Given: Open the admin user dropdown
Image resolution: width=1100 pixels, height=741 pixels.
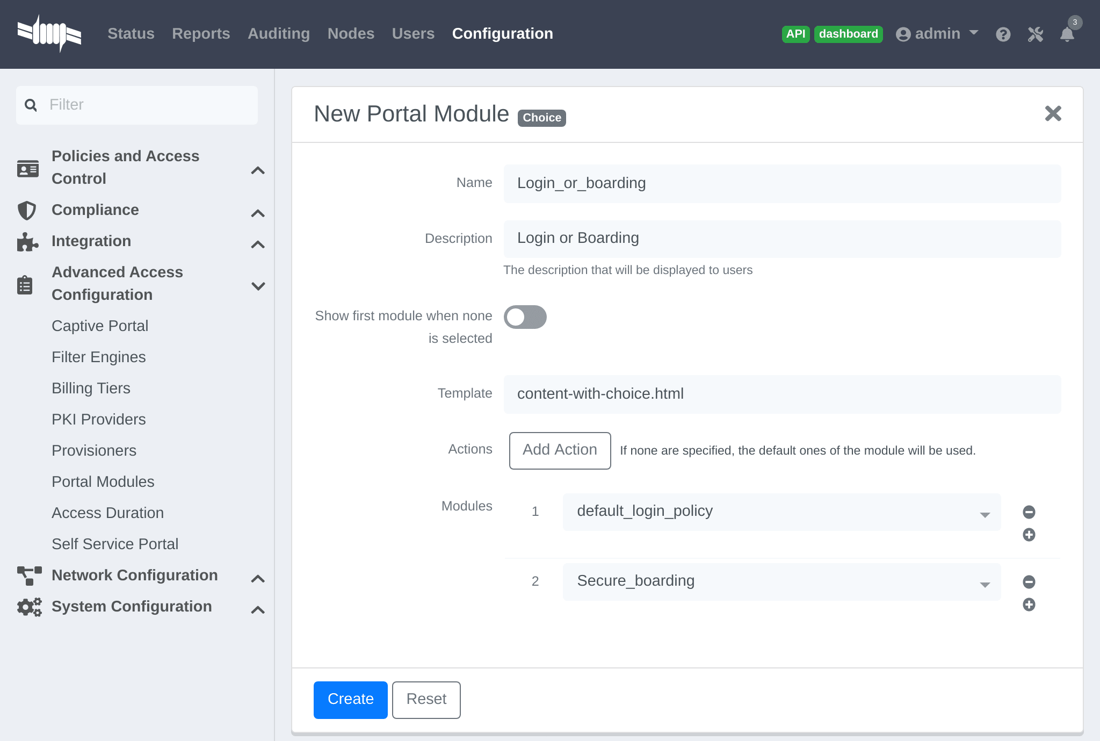Looking at the screenshot, I should (x=937, y=34).
